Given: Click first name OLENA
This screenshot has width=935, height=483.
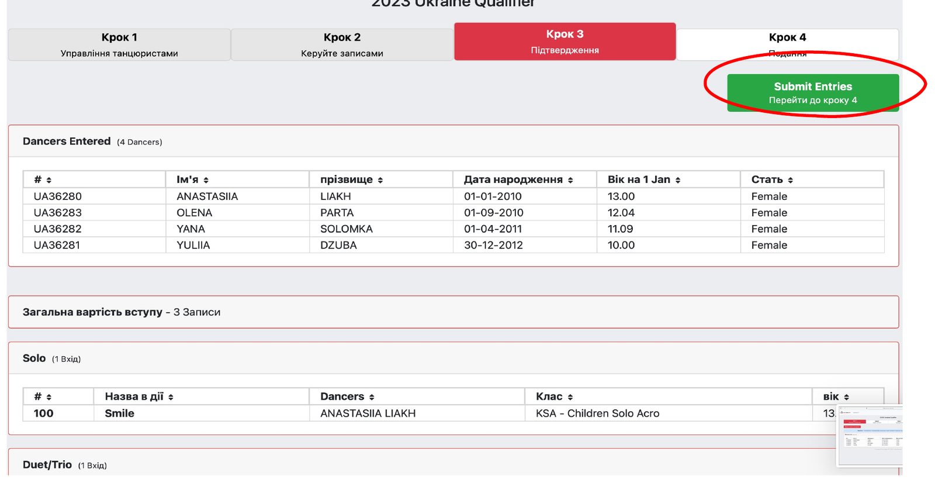Looking at the screenshot, I should click(x=195, y=213).
